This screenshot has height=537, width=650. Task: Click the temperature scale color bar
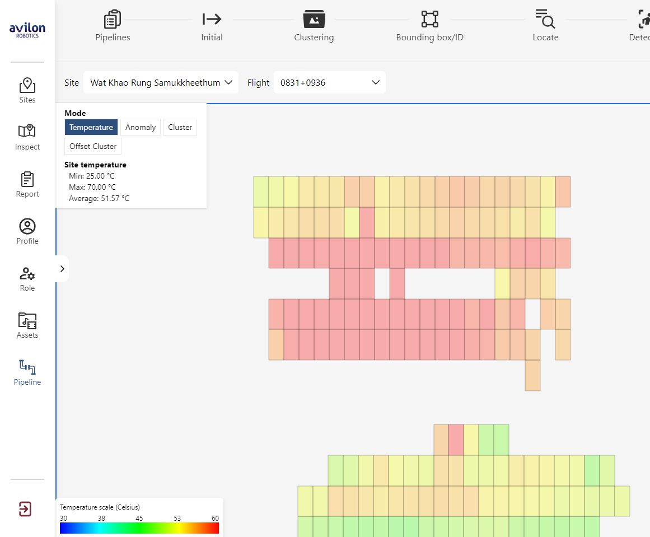(x=139, y=528)
